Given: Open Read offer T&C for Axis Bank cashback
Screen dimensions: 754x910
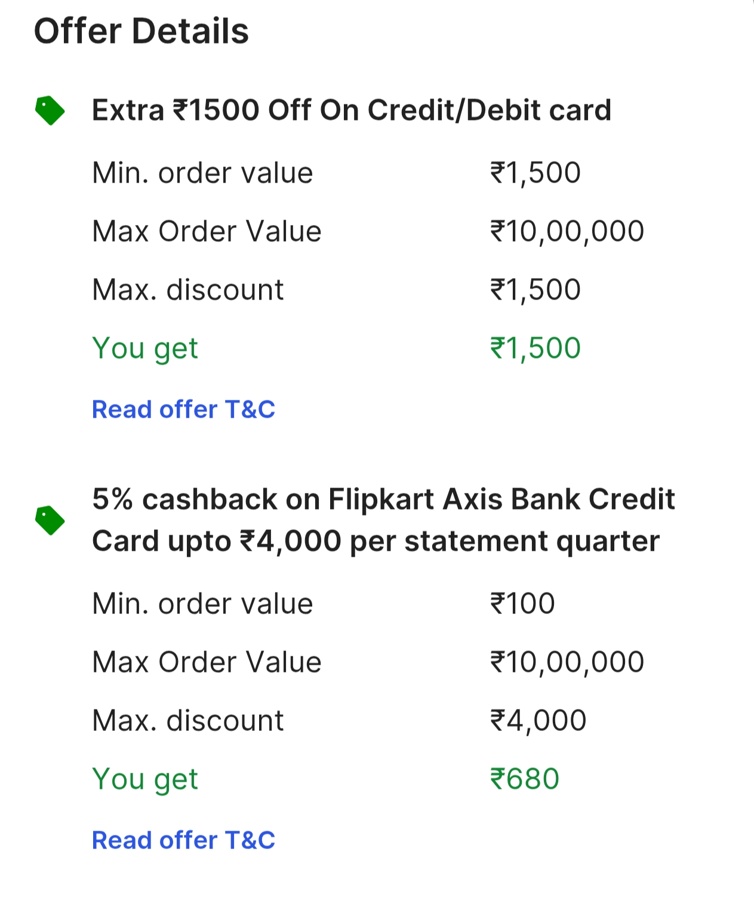Looking at the screenshot, I should pos(183,840).
